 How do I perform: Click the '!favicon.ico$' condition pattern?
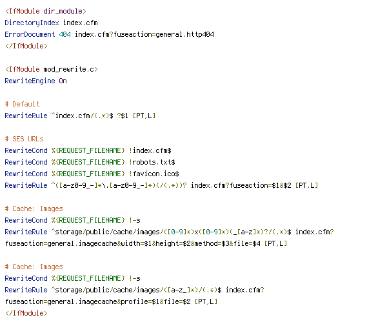click(x=154, y=174)
